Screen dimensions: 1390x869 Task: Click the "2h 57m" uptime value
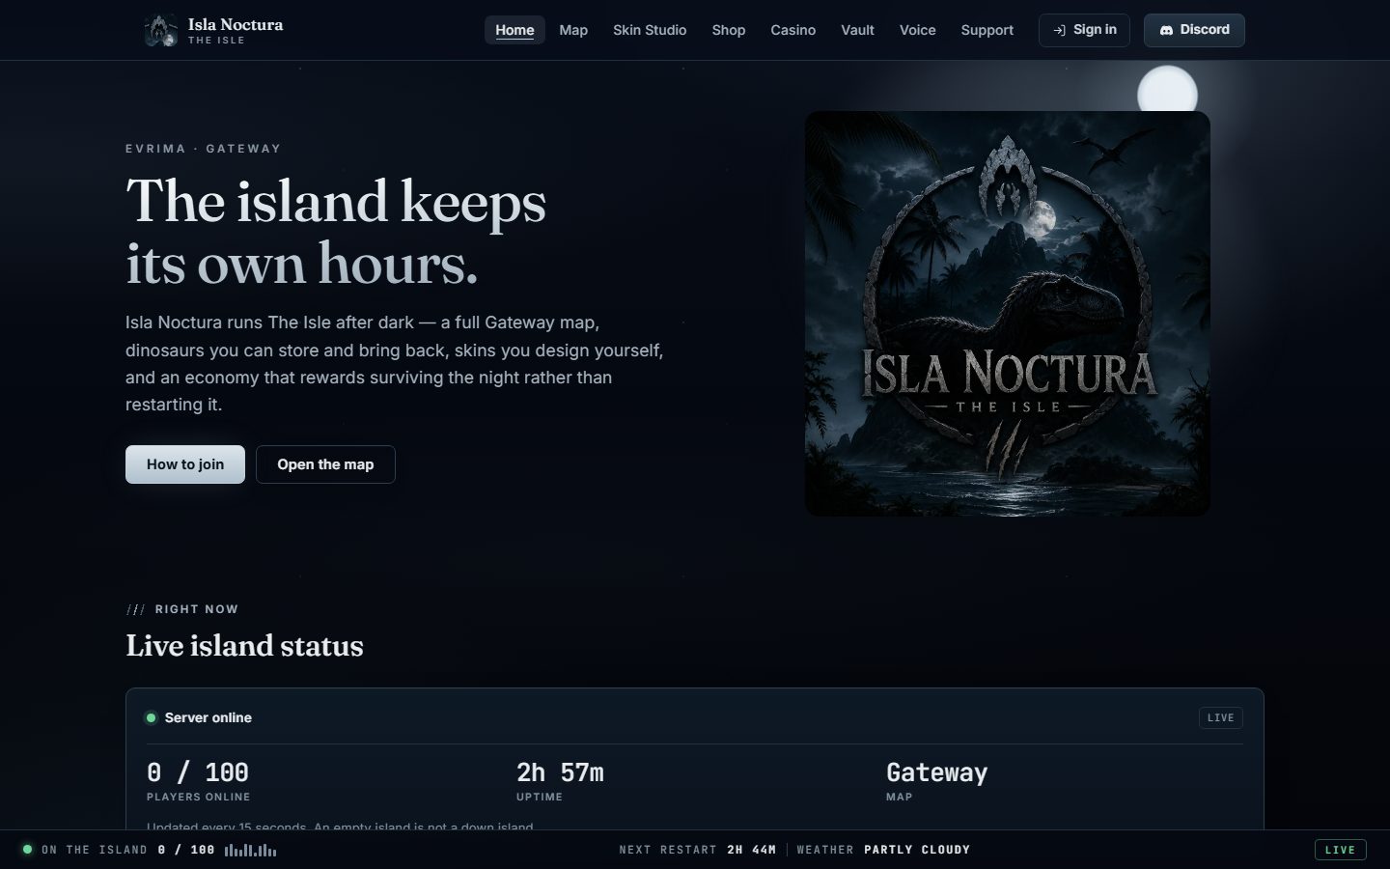(x=560, y=772)
